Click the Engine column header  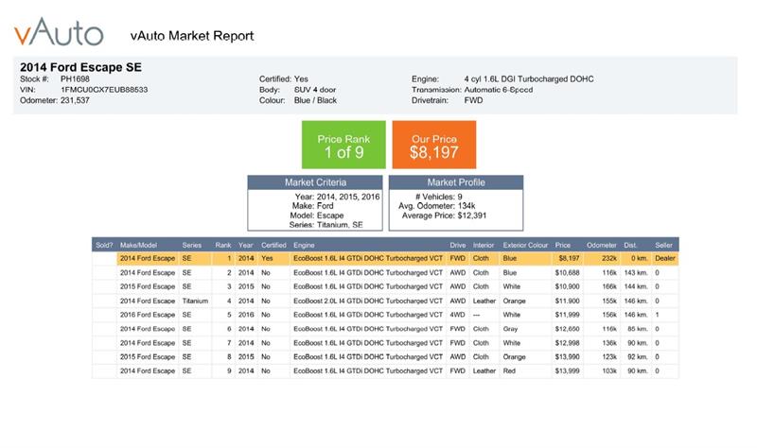304,245
